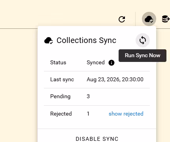Viewport: 170px width, 142px height.
Task: Click the Status row label
Action: 58,62
